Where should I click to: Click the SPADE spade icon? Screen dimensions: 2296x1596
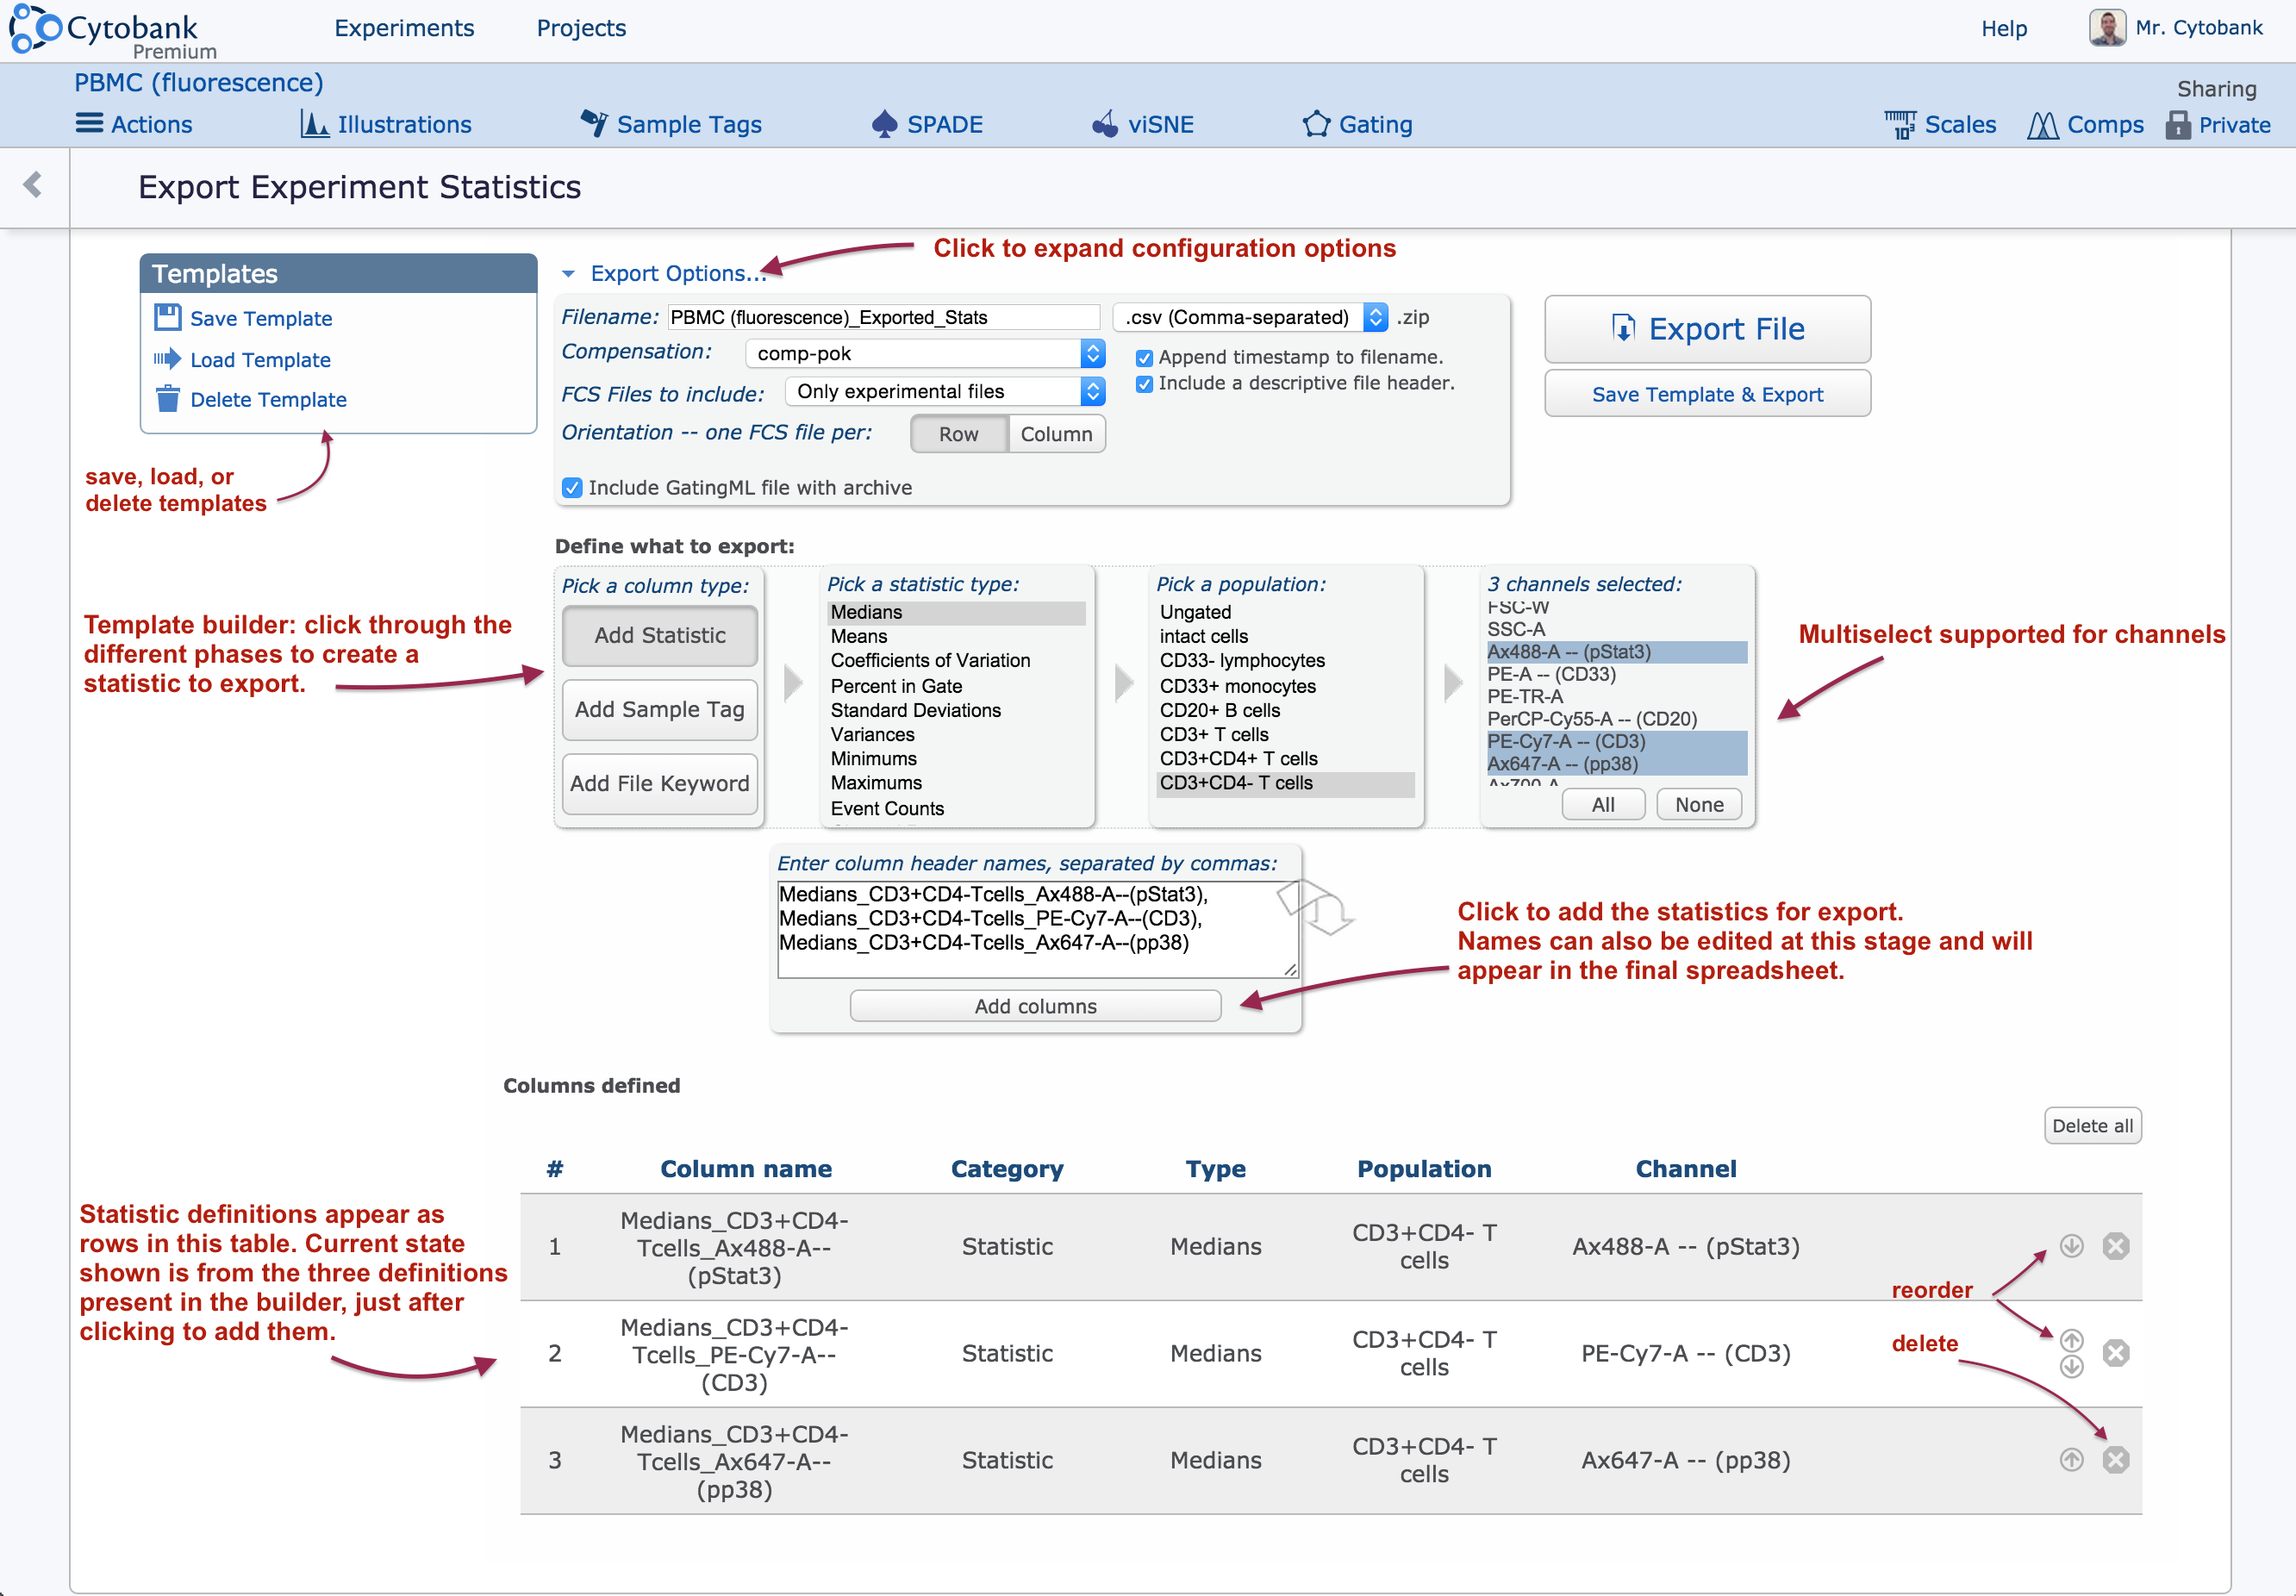point(884,123)
